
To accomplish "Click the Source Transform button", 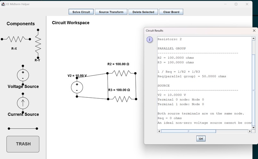I will pos(111,12).
